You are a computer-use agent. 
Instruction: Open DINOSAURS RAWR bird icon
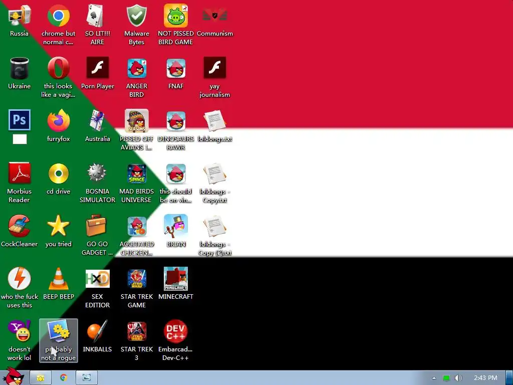pyautogui.click(x=176, y=121)
